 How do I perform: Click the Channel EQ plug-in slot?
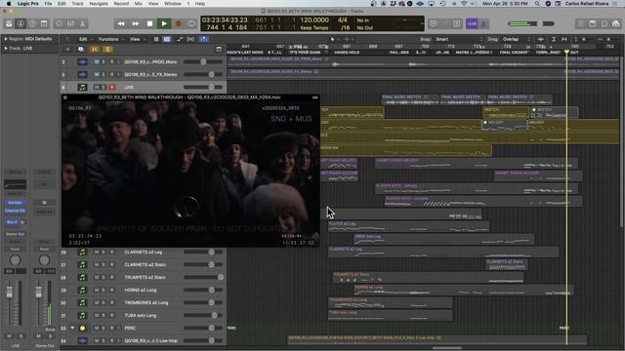(x=16, y=211)
